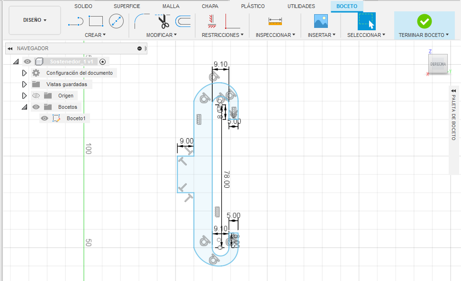Click the Select window tool icon

pyautogui.click(x=366, y=21)
